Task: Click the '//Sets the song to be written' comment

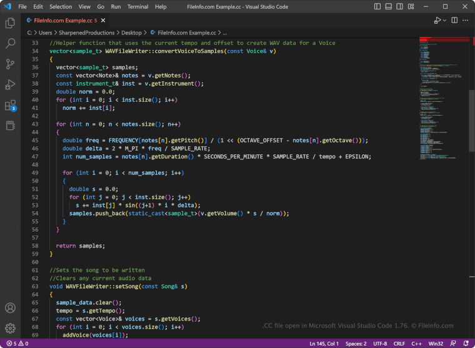Action: (97, 270)
